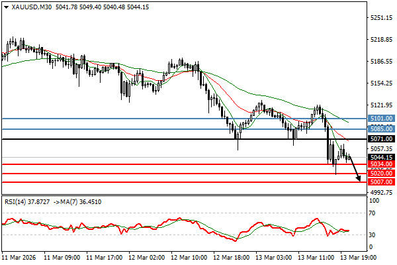This screenshot has width=397, height=265.
Task: Select the XAUUSD,M30 chart title text
Action: click(30, 7)
